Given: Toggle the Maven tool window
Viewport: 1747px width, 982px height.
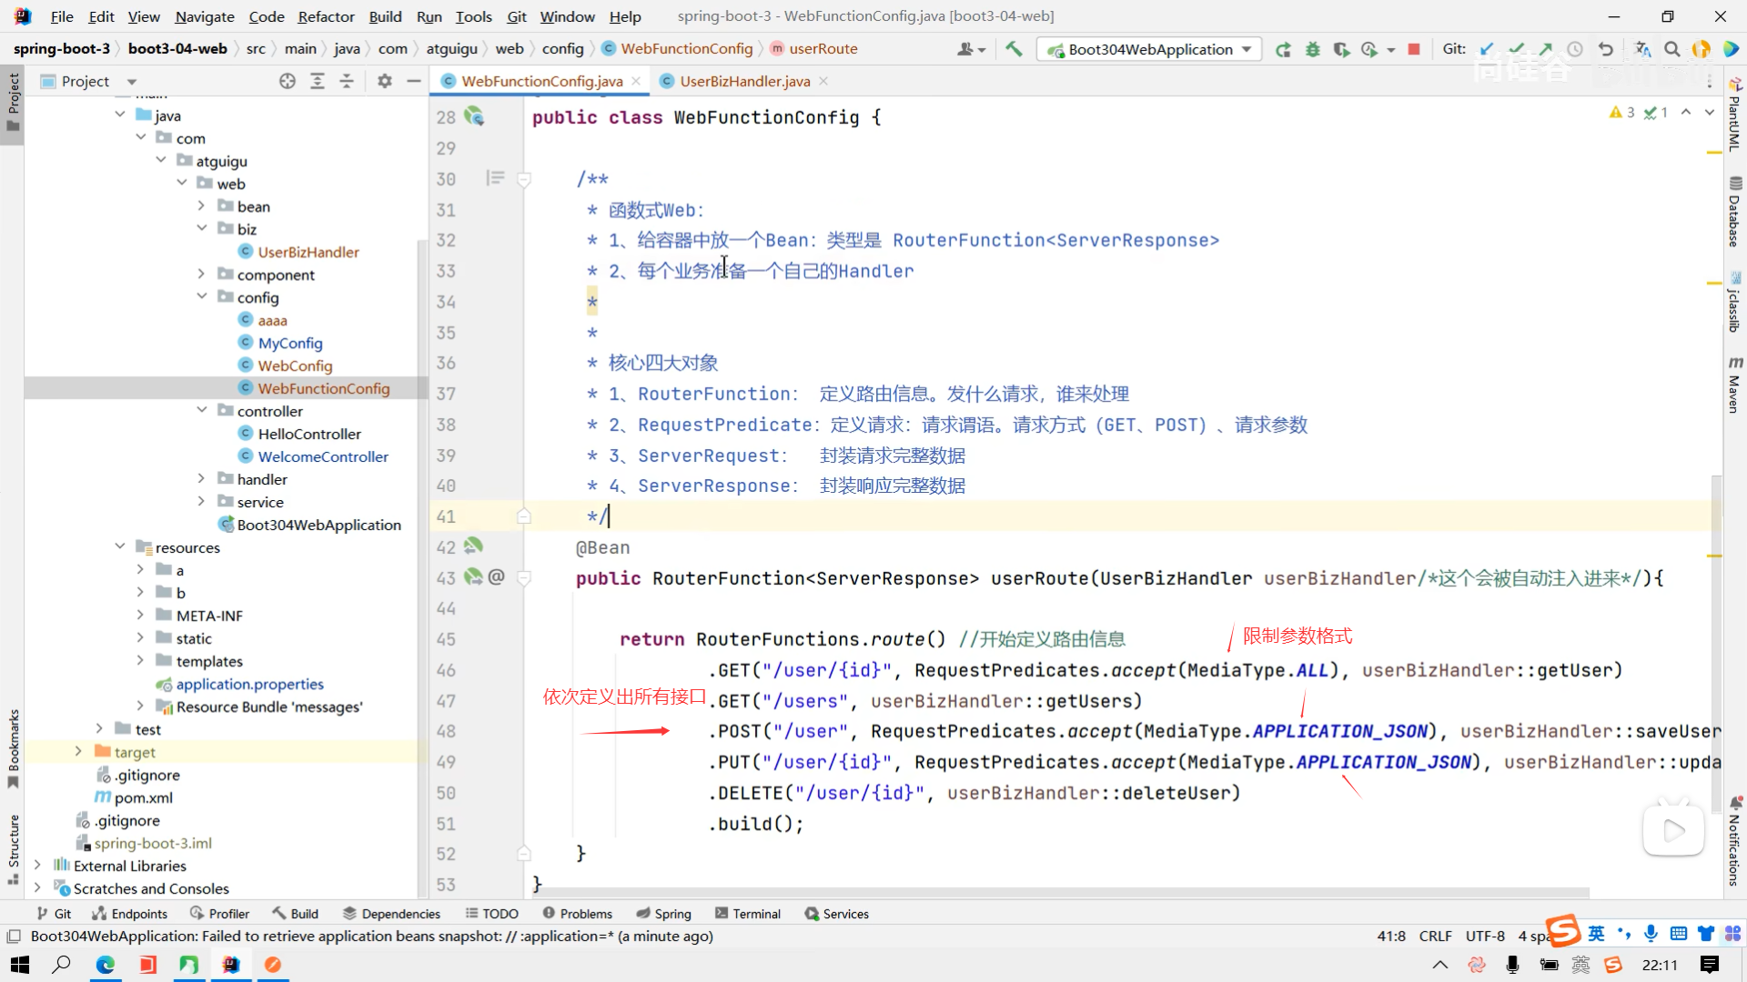Looking at the screenshot, I should pos(1734,386).
